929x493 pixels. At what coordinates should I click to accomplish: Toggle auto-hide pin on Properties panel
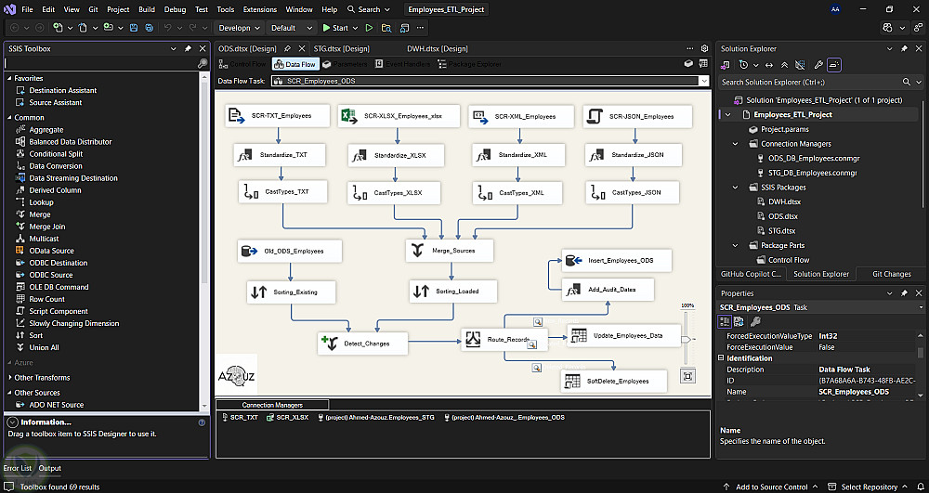904,293
